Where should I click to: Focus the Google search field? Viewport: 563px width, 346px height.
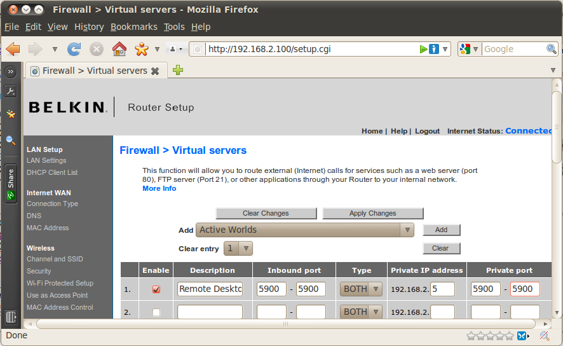tap(513, 49)
